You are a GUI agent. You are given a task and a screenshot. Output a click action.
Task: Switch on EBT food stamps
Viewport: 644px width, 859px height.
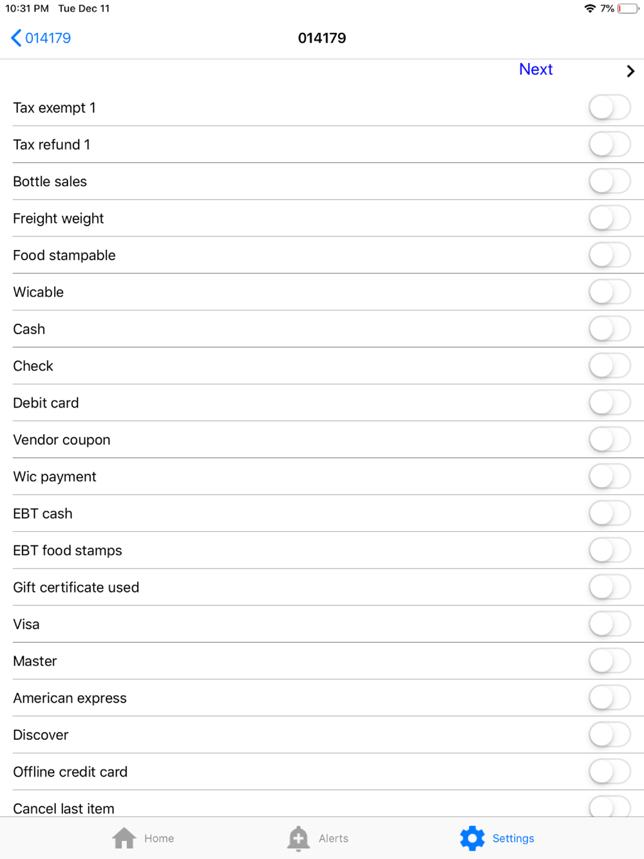tap(610, 550)
